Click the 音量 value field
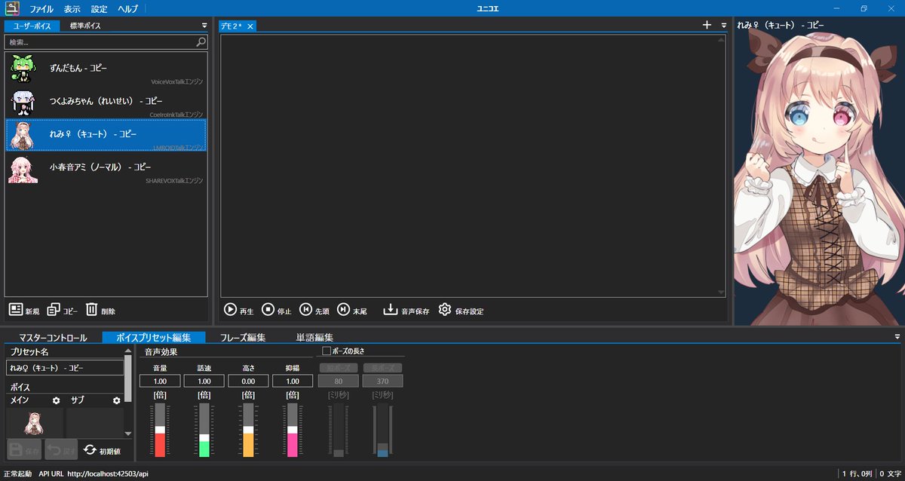 coord(160,381)
